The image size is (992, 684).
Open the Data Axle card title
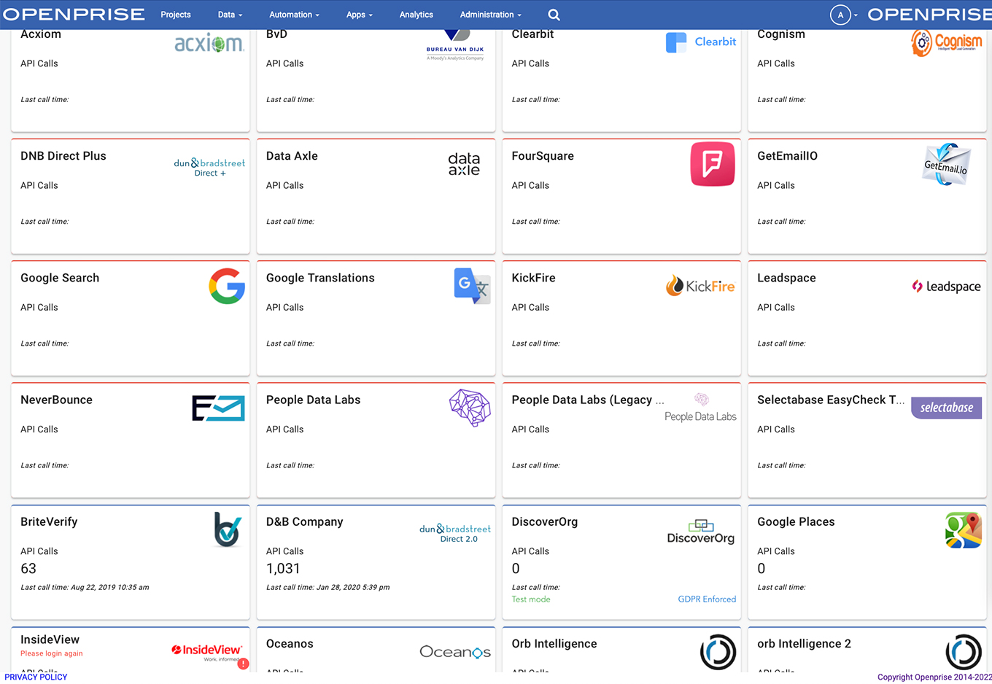click(x=292, y=156)
